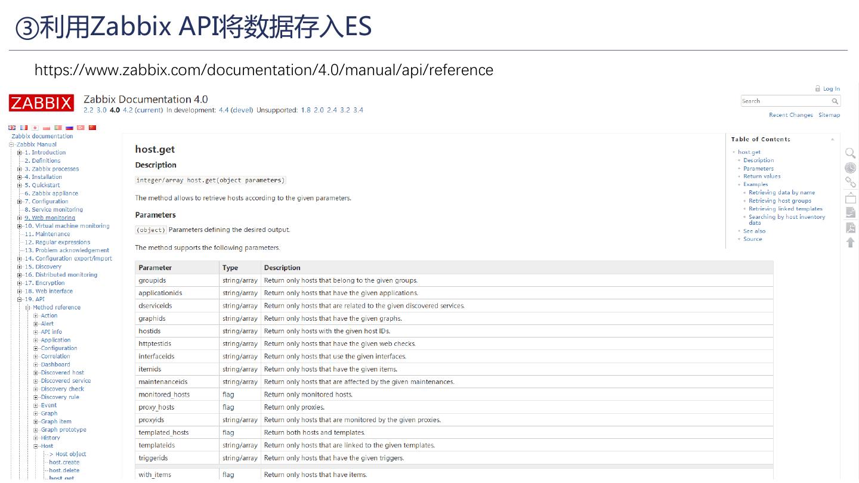Jump to Return values in Table of Contents
This screenshot has height=483, width=859.
tap(762, 177)
